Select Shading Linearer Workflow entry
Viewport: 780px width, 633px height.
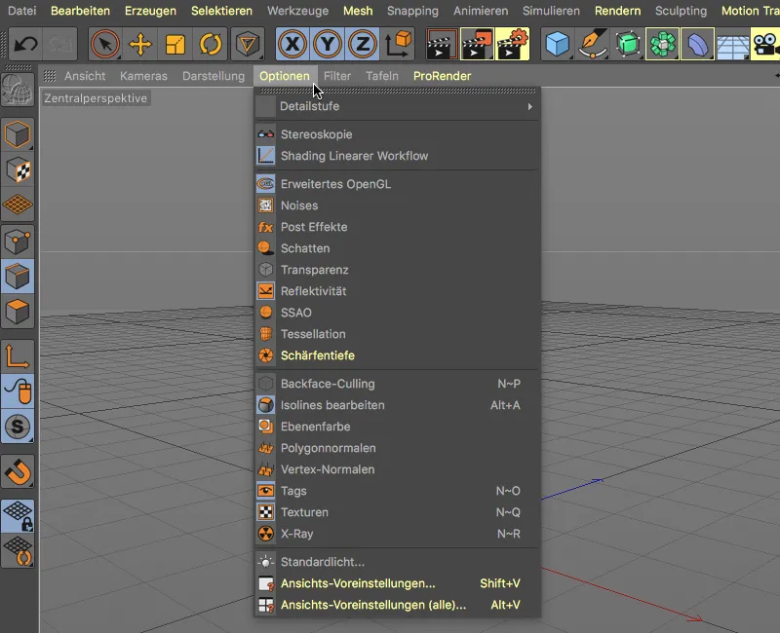click(x=397, y=156)
